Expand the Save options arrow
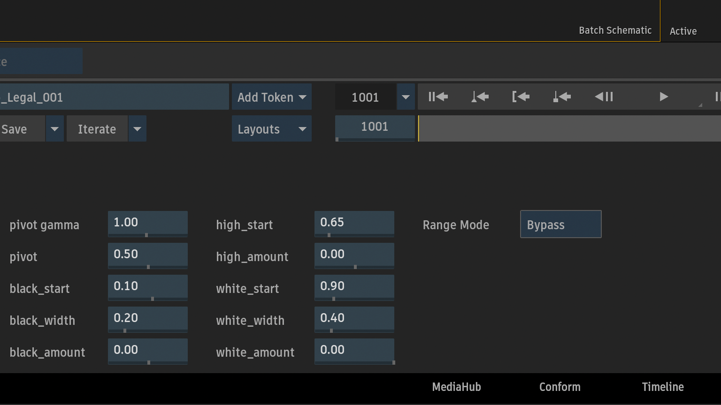This screenshot has height=405, width=721. click(x=54, y=128)
